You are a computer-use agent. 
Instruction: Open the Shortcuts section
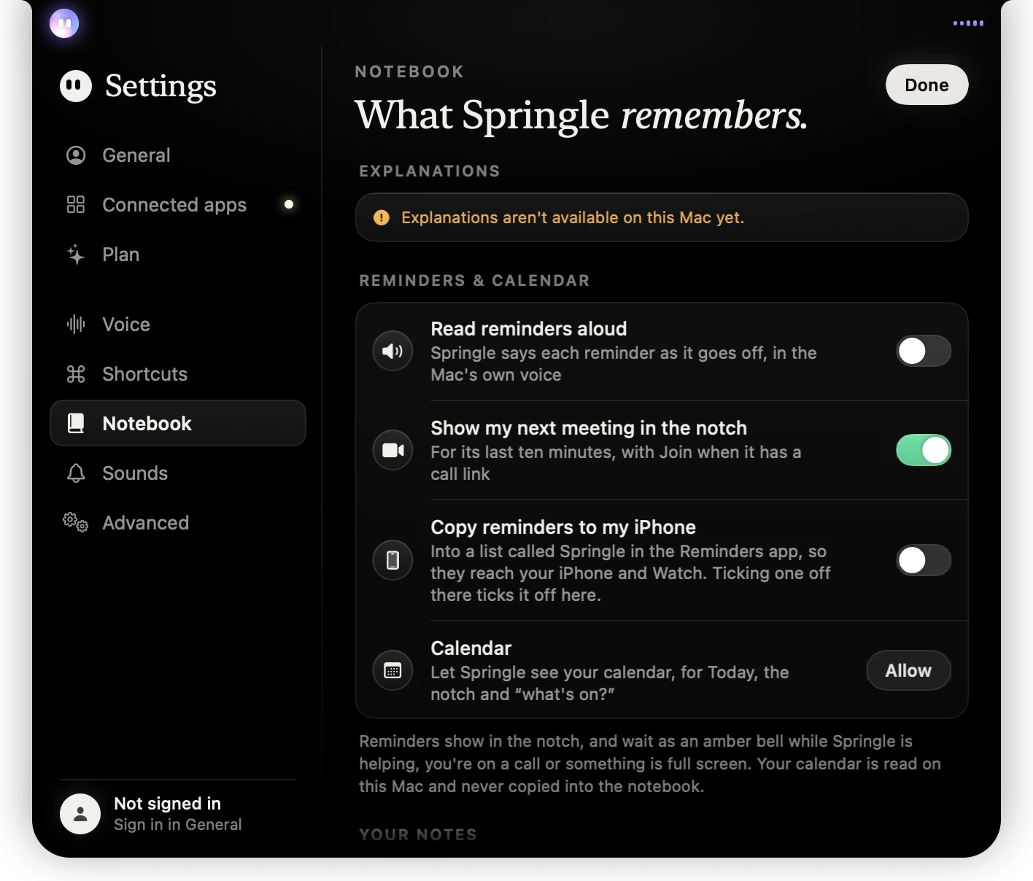point(178,374)
